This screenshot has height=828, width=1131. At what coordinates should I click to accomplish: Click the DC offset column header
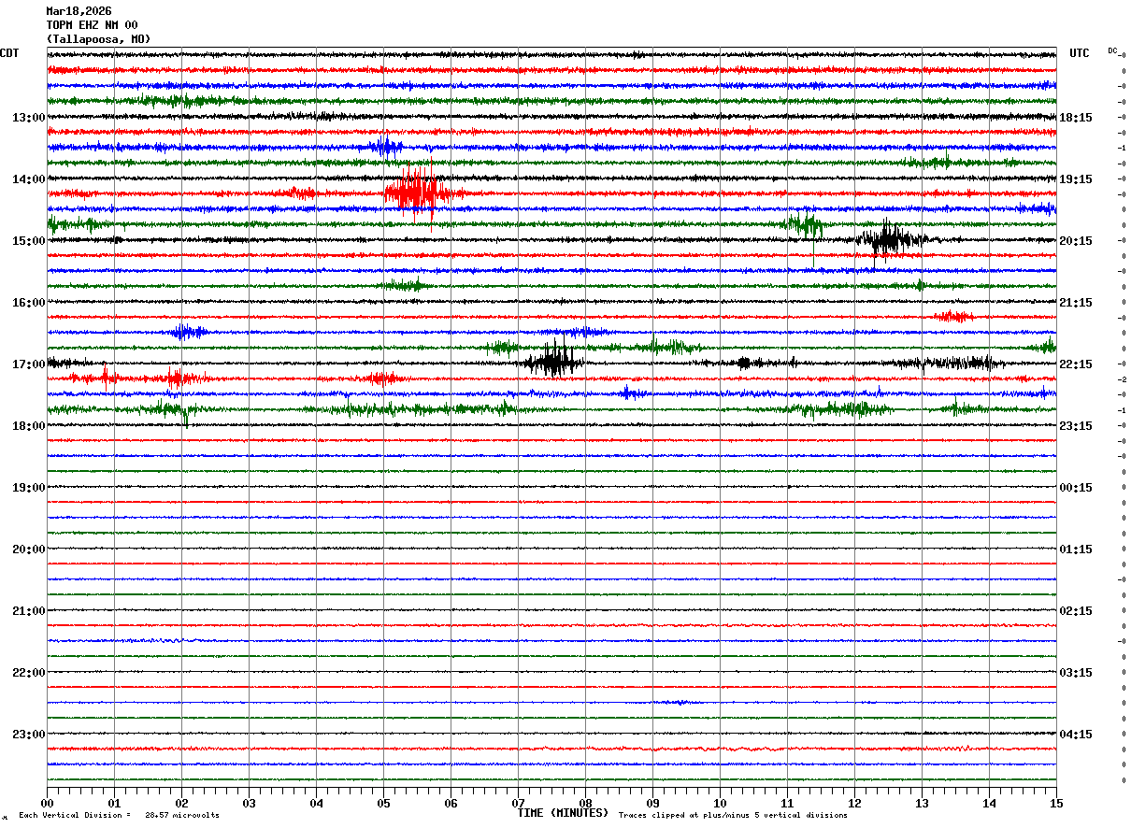point(1112,50)
